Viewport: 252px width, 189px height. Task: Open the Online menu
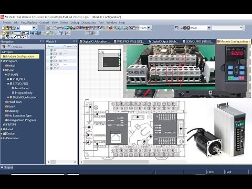click(64, 23)
